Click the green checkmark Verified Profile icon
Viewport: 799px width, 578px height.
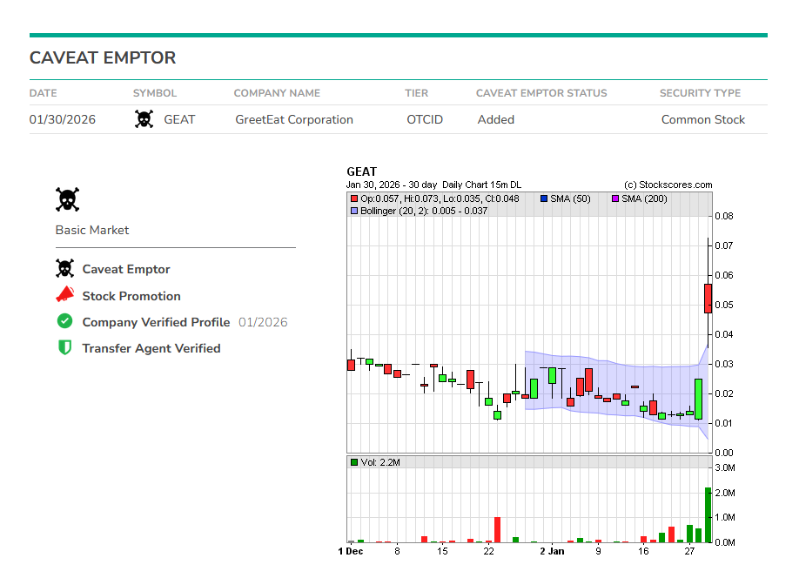coord(64,321)
